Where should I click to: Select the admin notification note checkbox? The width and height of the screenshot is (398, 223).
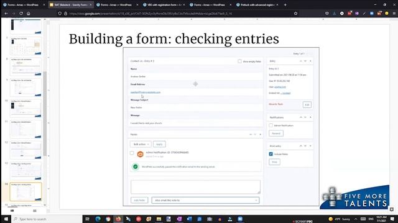[x=132, y=153]
